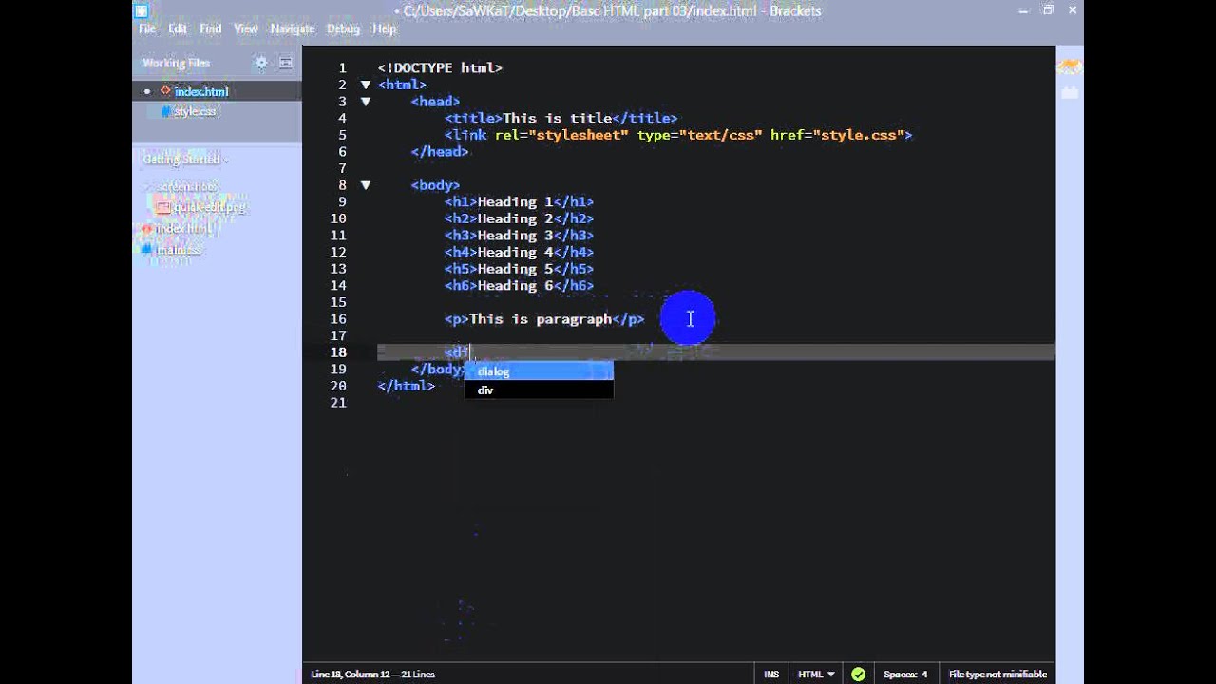Click 'This is paragraph' text on line 16
The image size is (1216, 684).
pyautogui.click(x=541, y=319)
